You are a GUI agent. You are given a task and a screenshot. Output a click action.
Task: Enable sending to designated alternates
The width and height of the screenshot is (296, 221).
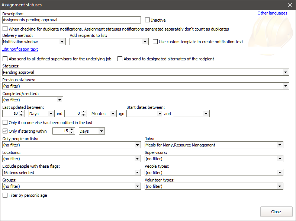[x=120, y=59]
